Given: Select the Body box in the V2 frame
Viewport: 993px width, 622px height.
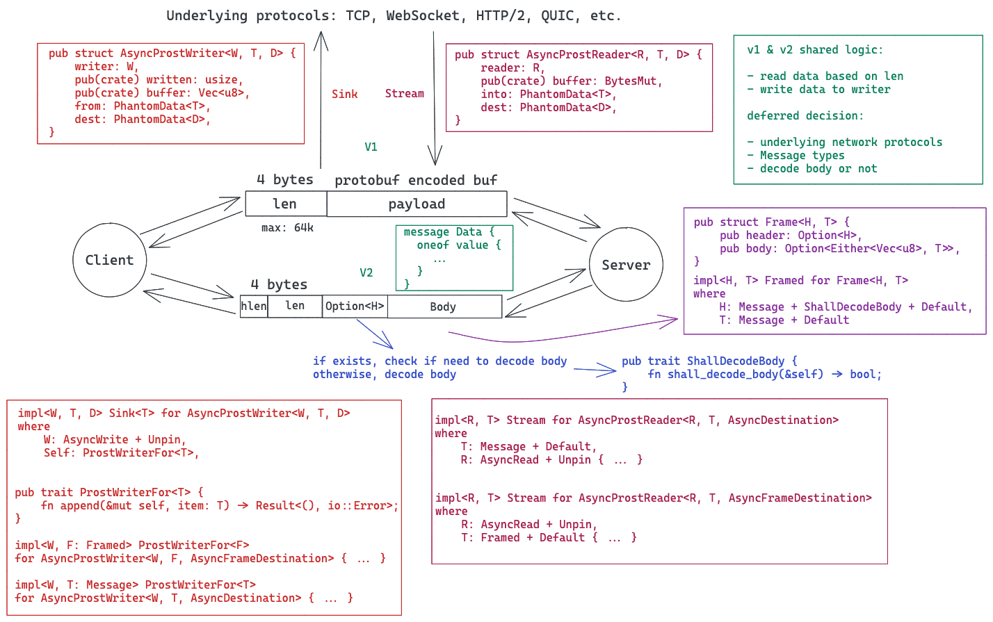Looking at the screenshot, I should click(444, 306).
